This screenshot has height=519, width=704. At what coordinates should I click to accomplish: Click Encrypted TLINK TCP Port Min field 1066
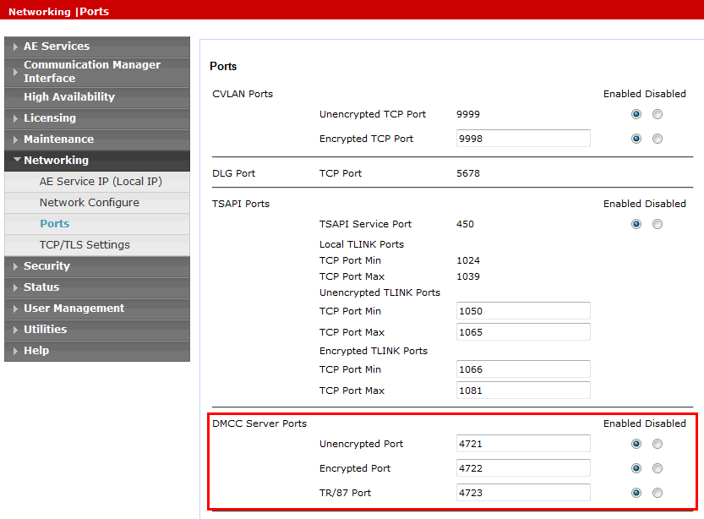point(523,369)
